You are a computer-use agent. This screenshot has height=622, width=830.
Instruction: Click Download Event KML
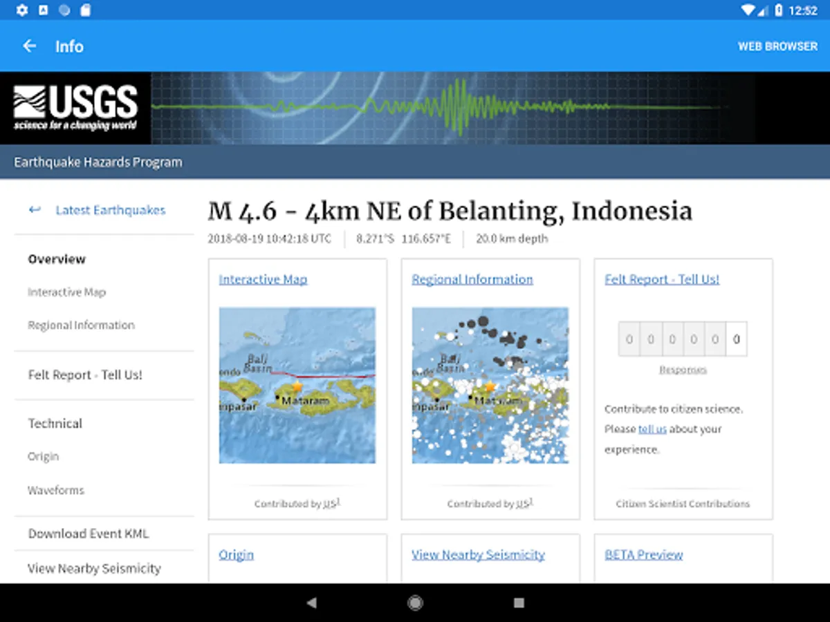[x=89, y=534]
